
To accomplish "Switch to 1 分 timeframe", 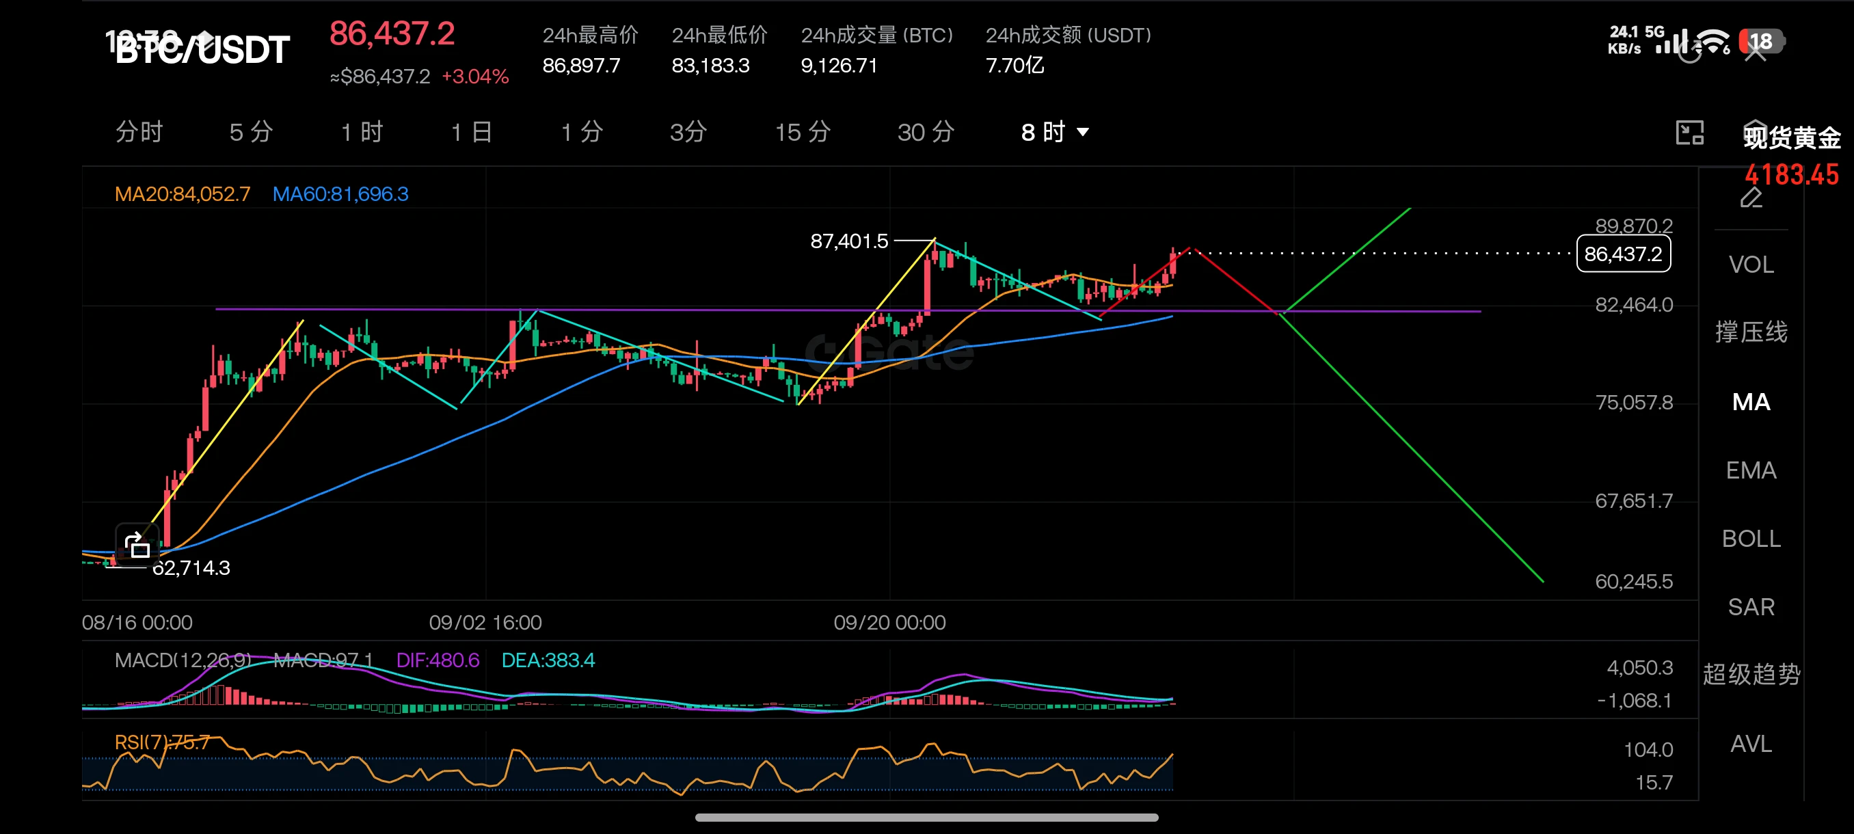I will click(582, 133).
